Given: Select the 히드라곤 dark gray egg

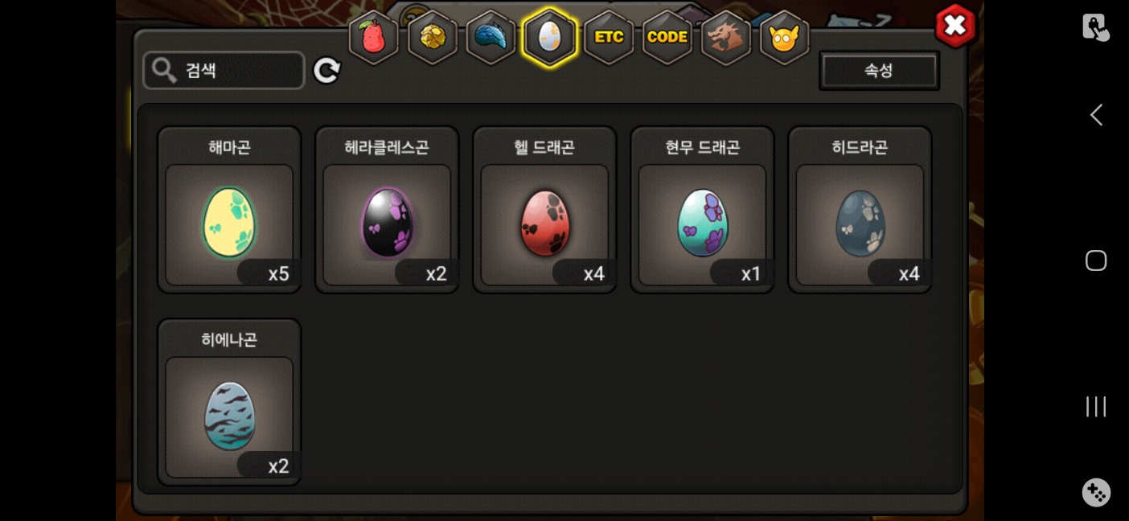Looking at the screenshot, I should point(860,210).
